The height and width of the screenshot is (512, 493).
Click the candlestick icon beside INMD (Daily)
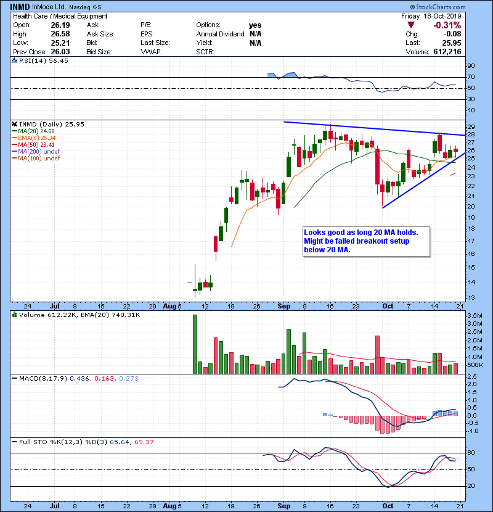[x=14, y=124]
